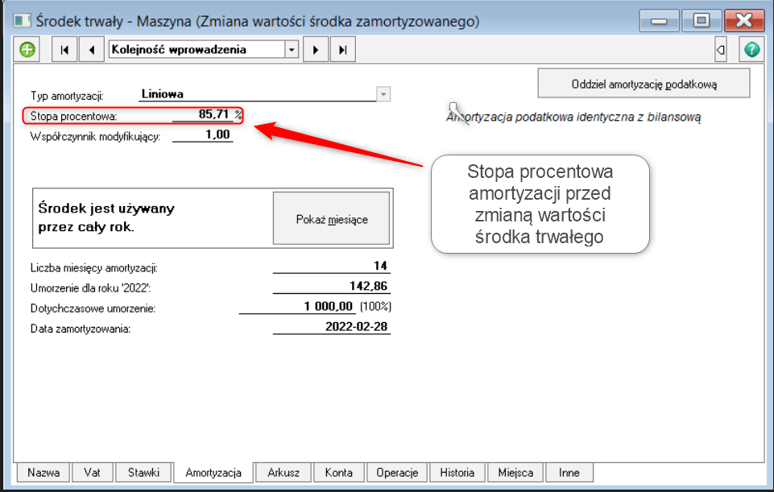Show the Historia tab

pos(457,472)
